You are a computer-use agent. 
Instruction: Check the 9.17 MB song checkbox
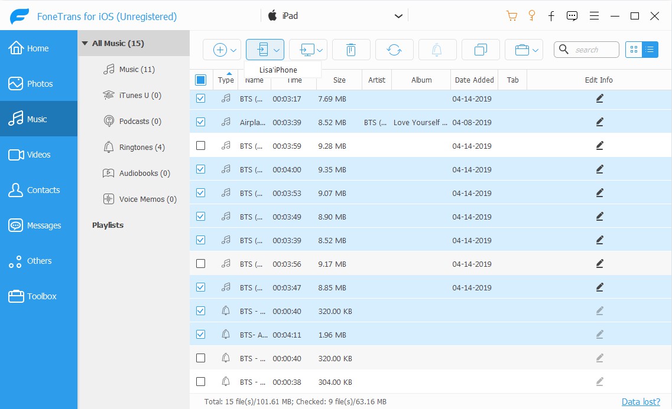(200, 264)
